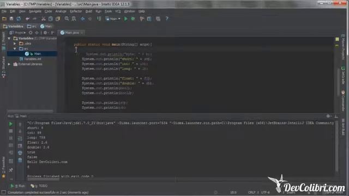Click the navigate Back arrow icon
This screenshot has height=196, width=349.
point(82,19)
